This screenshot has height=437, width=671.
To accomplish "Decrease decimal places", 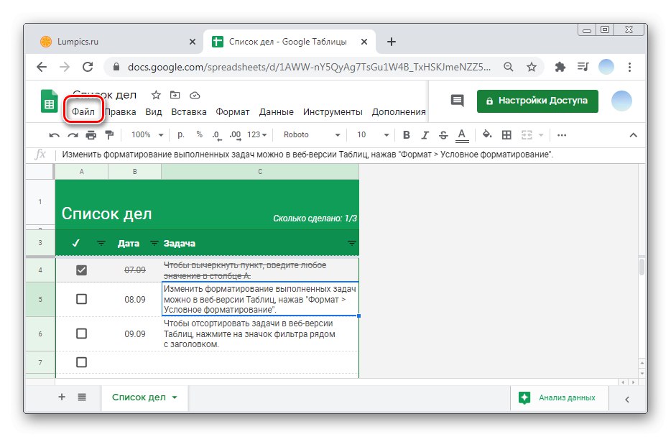I will 217,135.
